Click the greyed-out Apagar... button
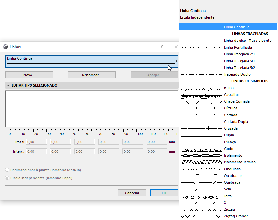Image resolution: width=278 pixels, height=220 pixels. [x=154, y=75]
